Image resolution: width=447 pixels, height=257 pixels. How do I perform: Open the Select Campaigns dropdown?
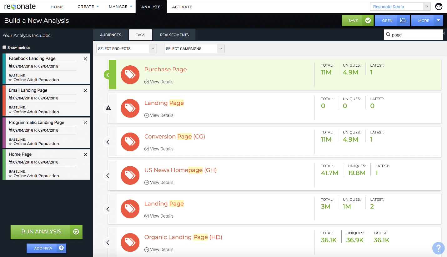click(194, 49)
